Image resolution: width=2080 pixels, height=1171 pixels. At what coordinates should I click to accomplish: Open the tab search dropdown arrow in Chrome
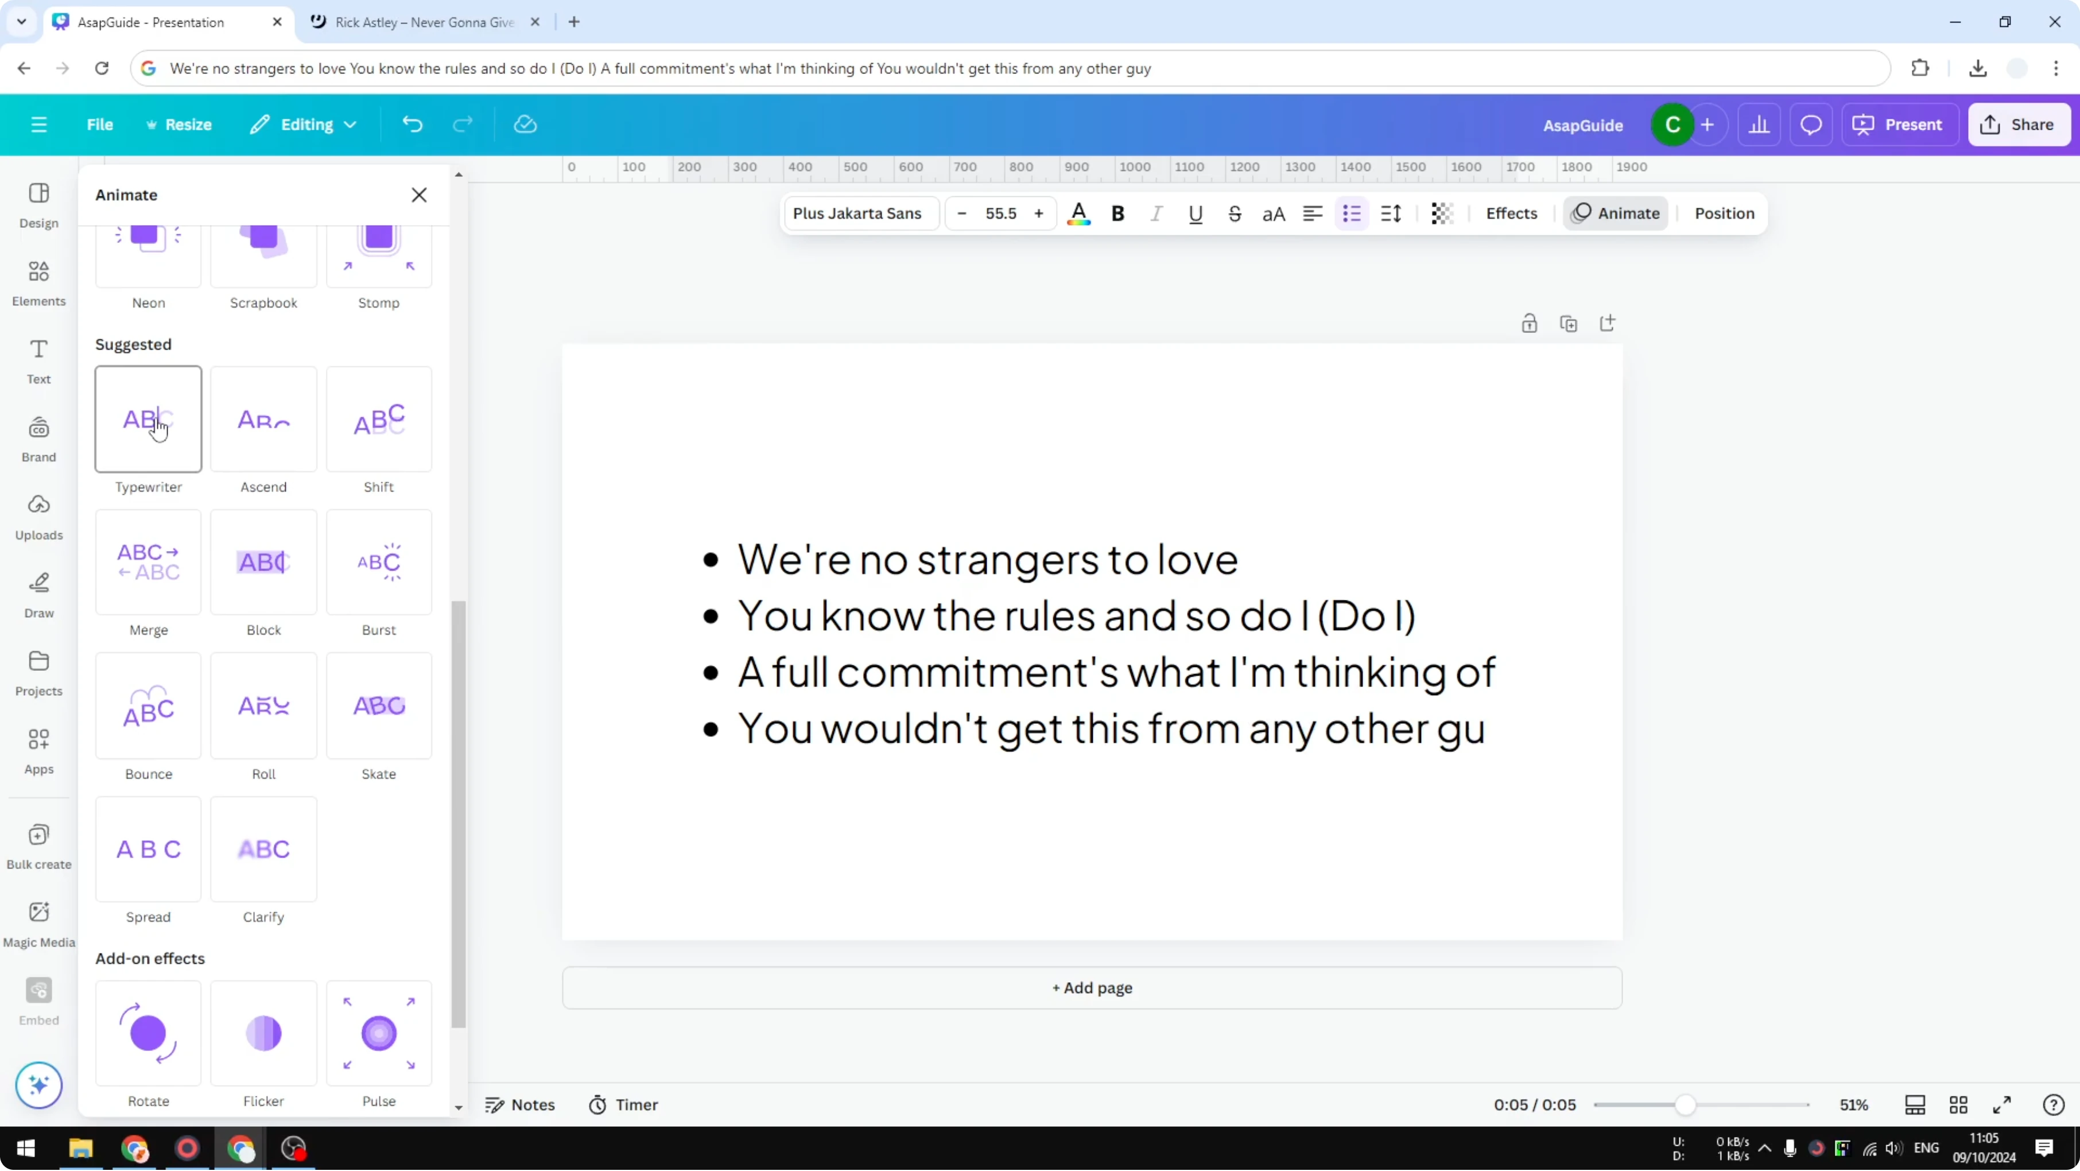click(x=22, y=22)
